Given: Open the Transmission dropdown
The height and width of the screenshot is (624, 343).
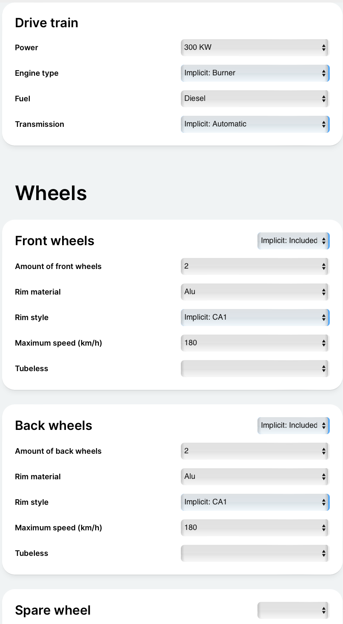Looking at the screenshot, I should 255,124.
